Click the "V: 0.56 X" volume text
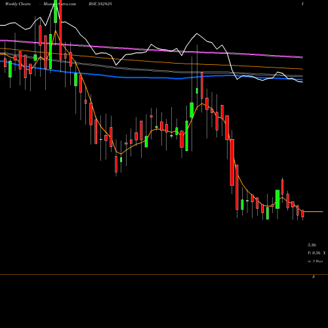328x328 pixels. click(x=317, y=253)
